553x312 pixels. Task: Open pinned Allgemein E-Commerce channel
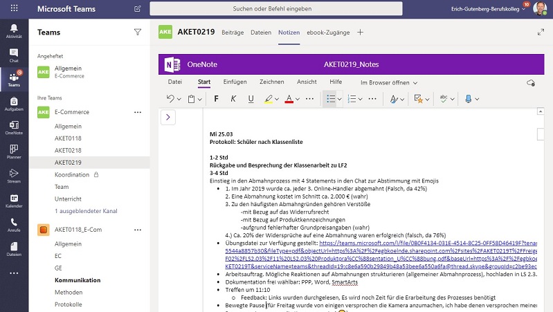pyautogui.click(x=89, y=72)
